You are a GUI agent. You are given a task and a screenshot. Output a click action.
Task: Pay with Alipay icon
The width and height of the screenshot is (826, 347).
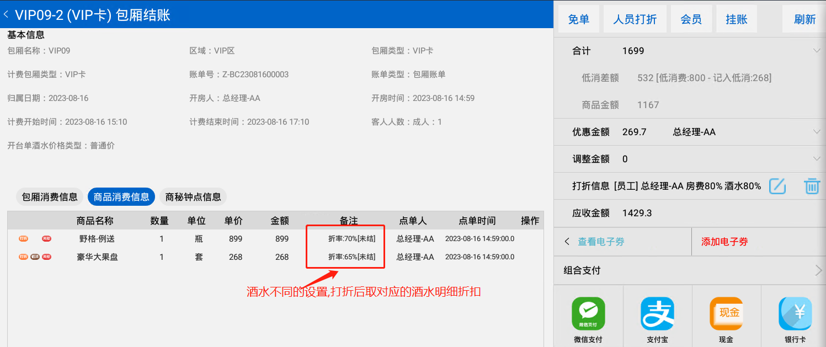point(657,314)
